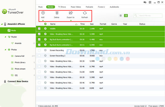Uncheck the 09:56 Big Buck Bunny checkbox
Image resolution: width=165 pixels, height=107 pixels.
[x=39, y=40]
